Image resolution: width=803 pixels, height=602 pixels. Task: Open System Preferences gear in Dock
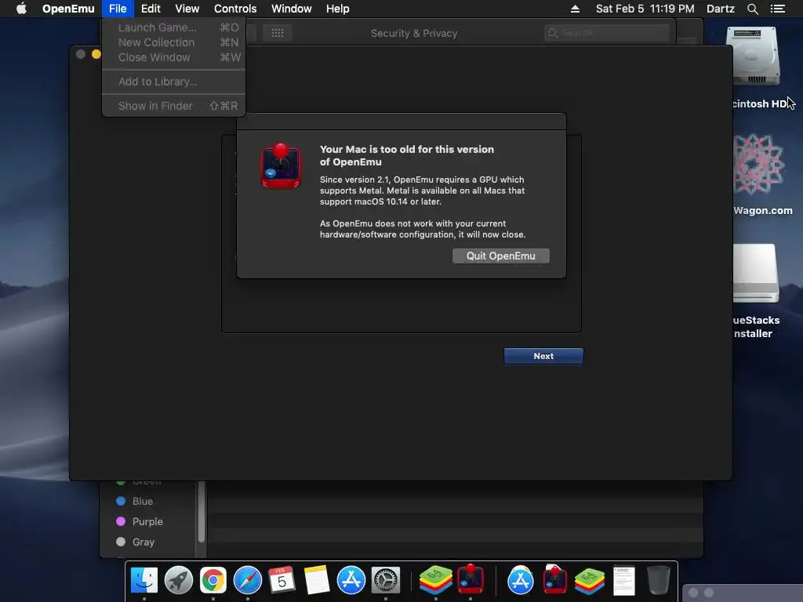pos(386,581)
